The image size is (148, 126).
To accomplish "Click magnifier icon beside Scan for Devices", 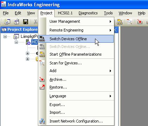I will click(42, 63).
